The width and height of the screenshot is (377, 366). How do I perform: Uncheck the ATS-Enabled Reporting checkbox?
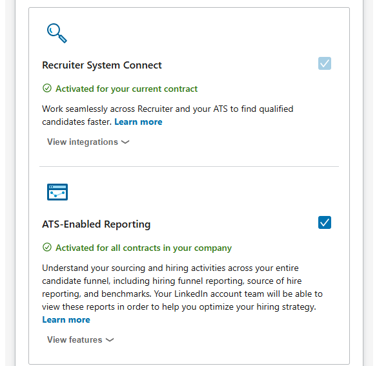pyautogui.click(x=325, y=222)
